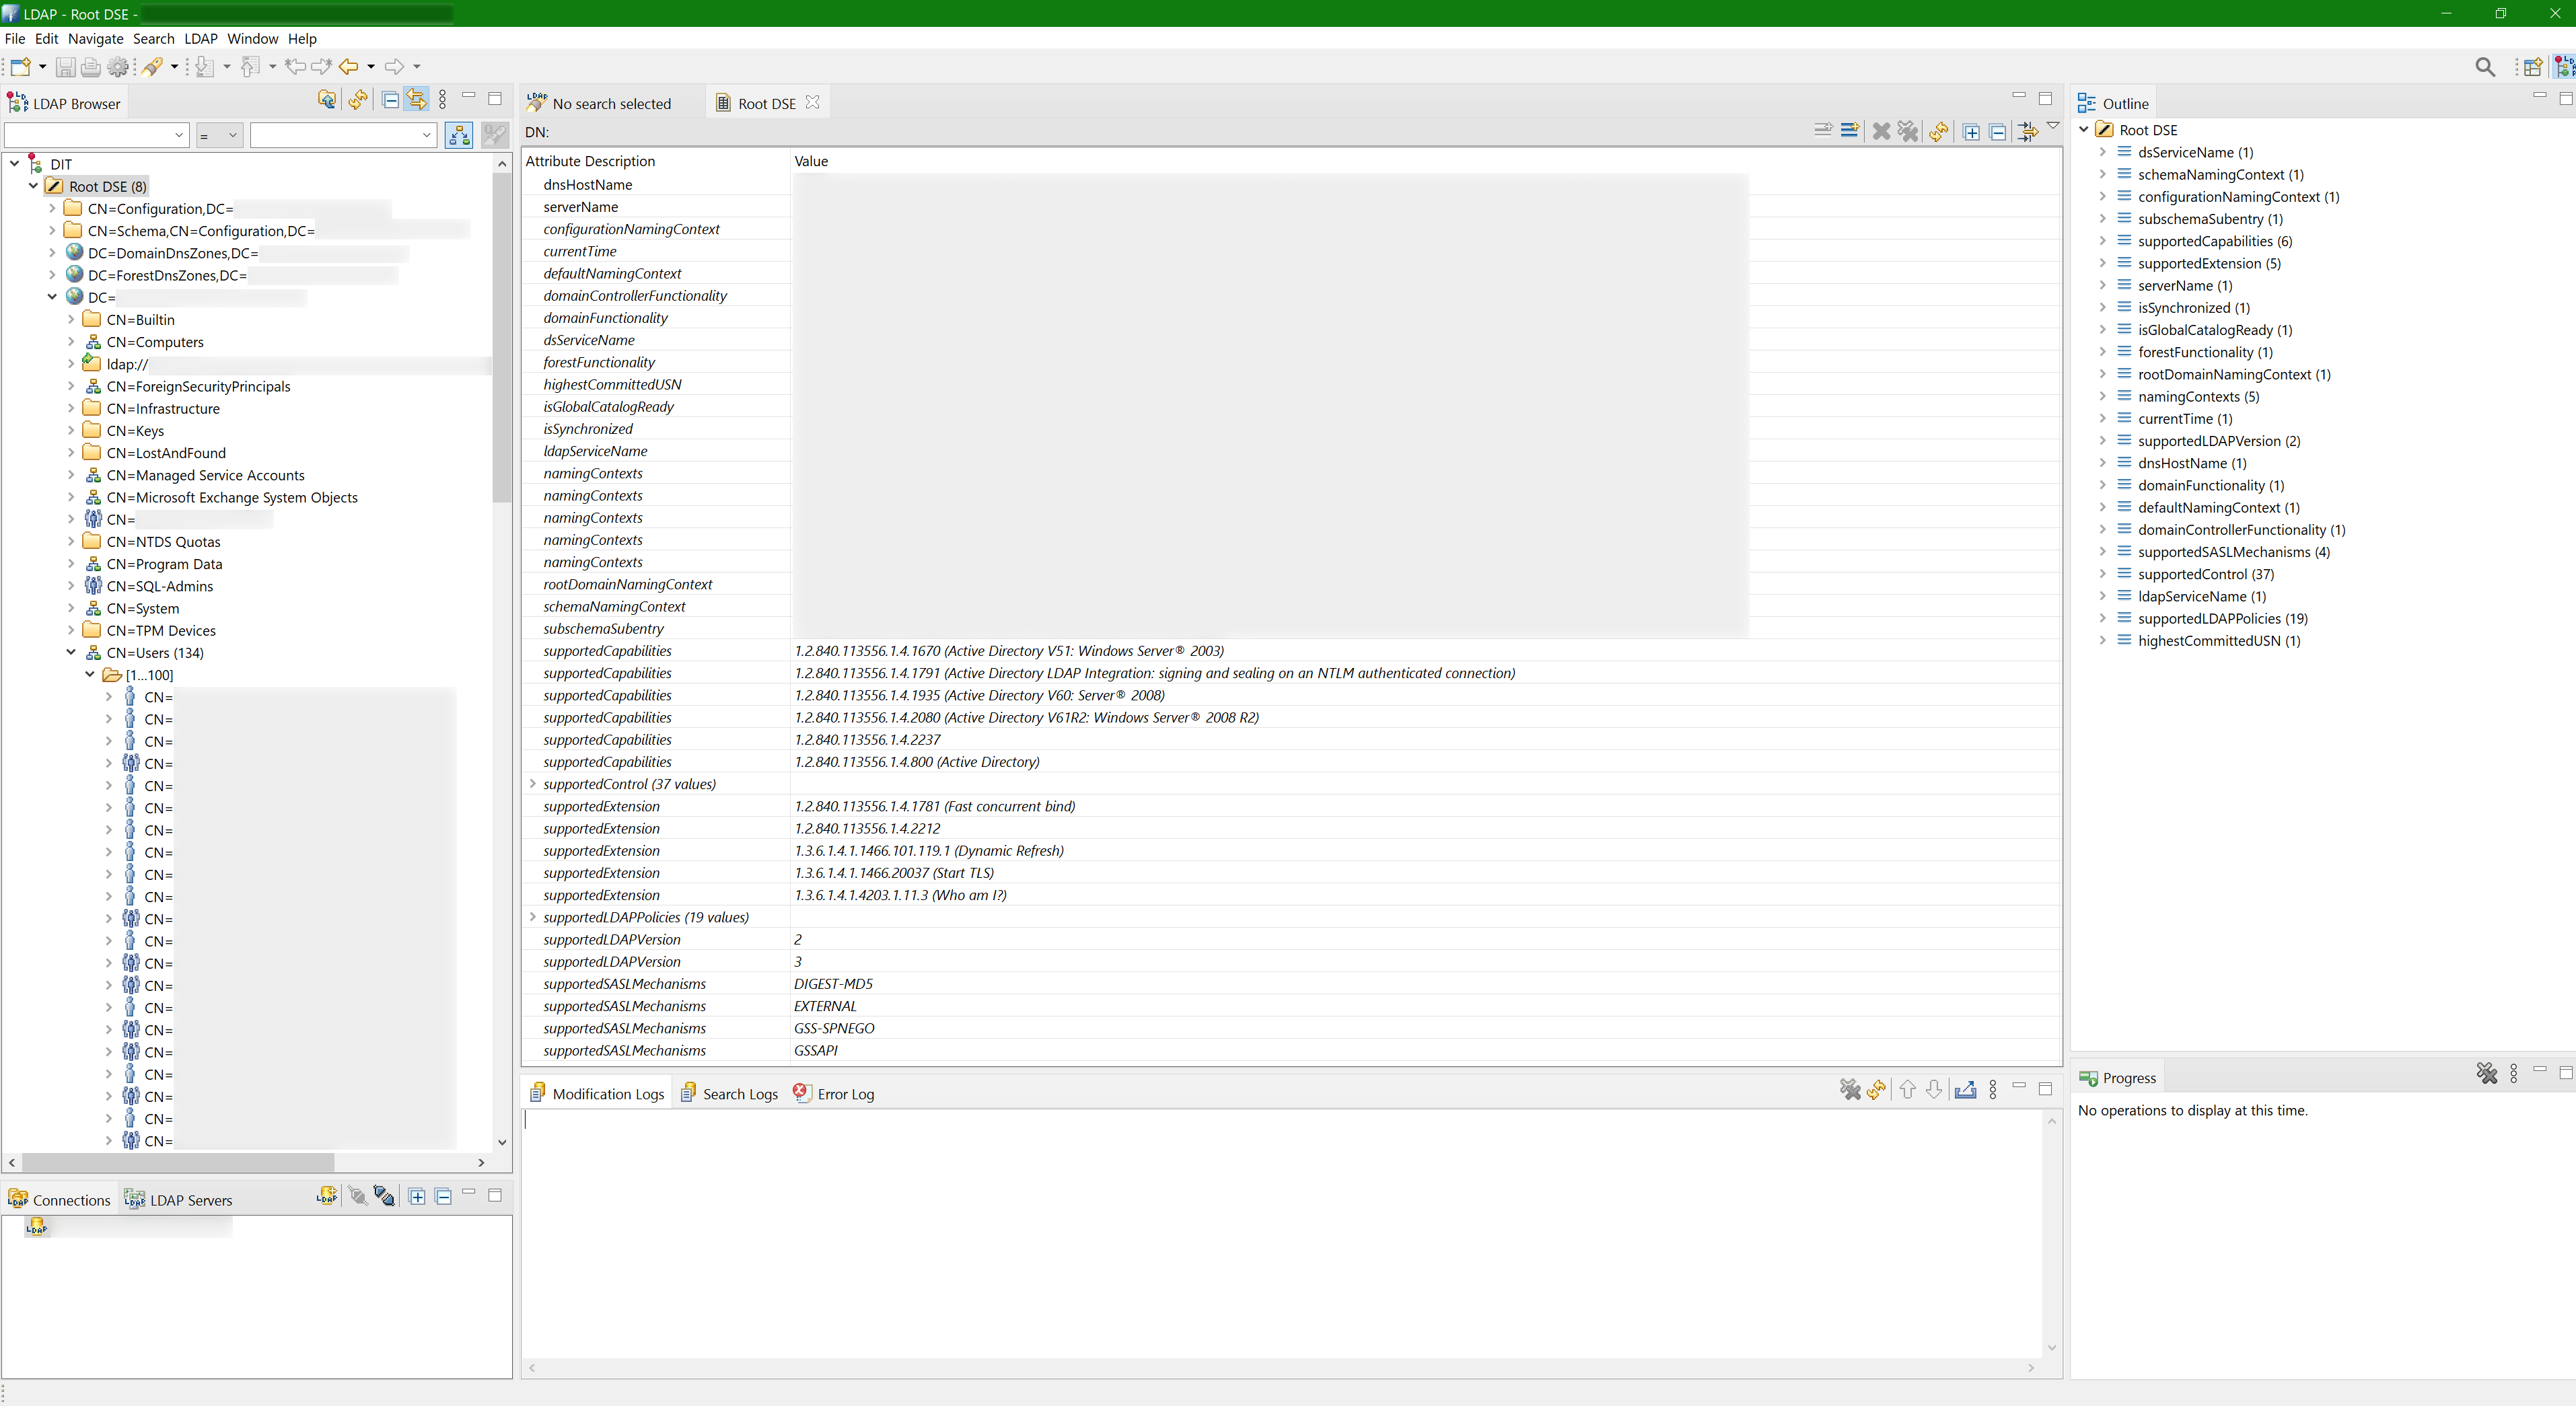Export logs from the Modification Logs toolbar
Screen dimensions: 2576x1406
pyautogui.click(x=1966, y=1090)
